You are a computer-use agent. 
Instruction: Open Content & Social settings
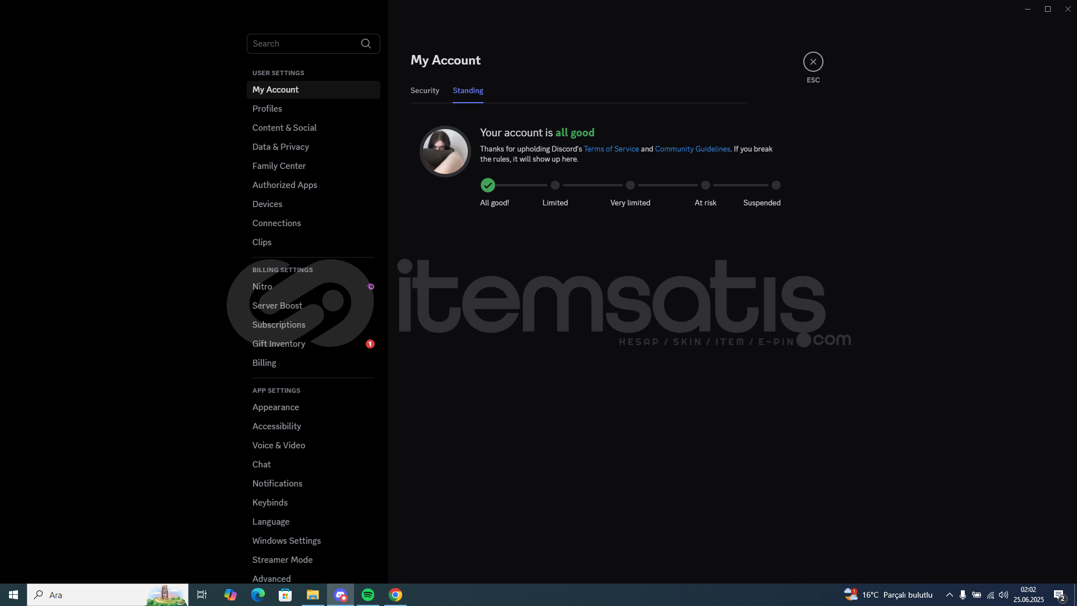313,128
